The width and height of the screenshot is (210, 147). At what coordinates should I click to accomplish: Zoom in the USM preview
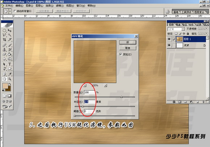105,85
